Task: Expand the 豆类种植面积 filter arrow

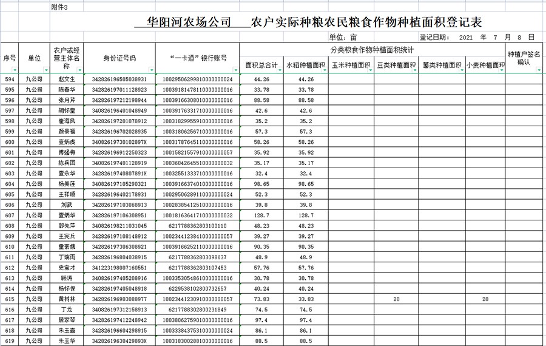Action: [x=415, y=70]
